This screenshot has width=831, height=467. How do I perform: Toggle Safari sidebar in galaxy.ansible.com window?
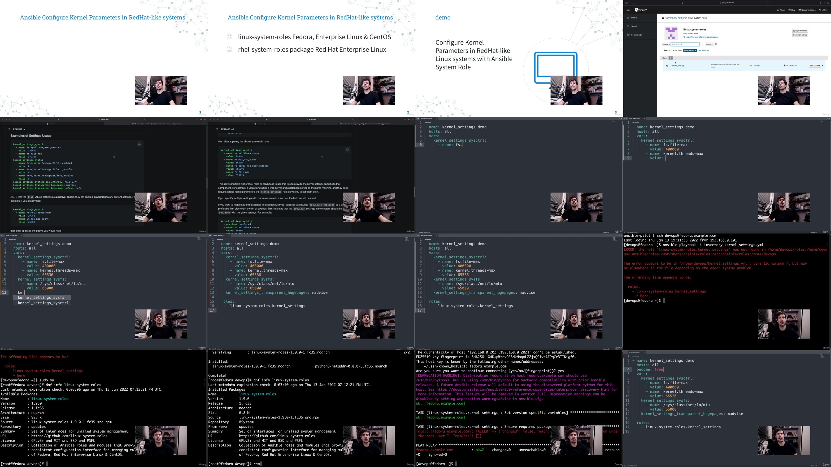tap(627, 3)
